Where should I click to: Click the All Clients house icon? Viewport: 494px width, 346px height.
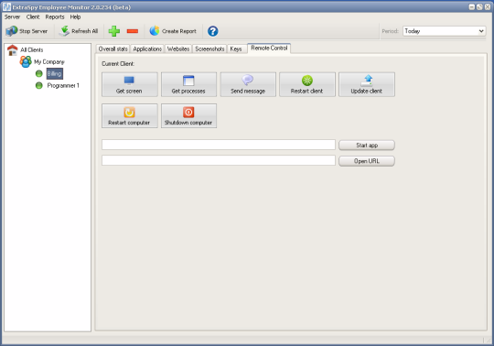(x=12, y=49)
